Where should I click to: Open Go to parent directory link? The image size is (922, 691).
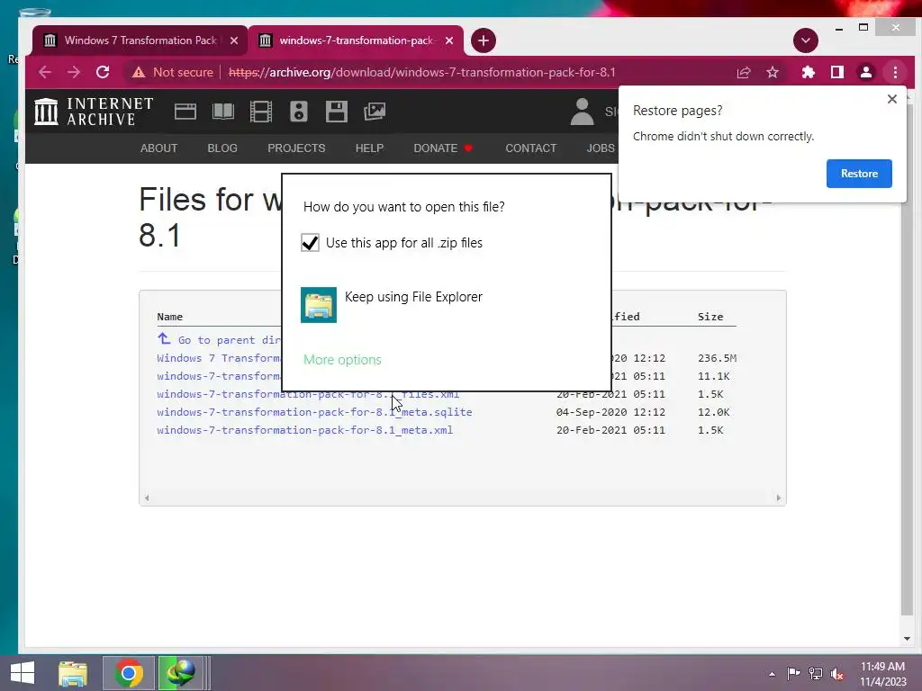219,339
